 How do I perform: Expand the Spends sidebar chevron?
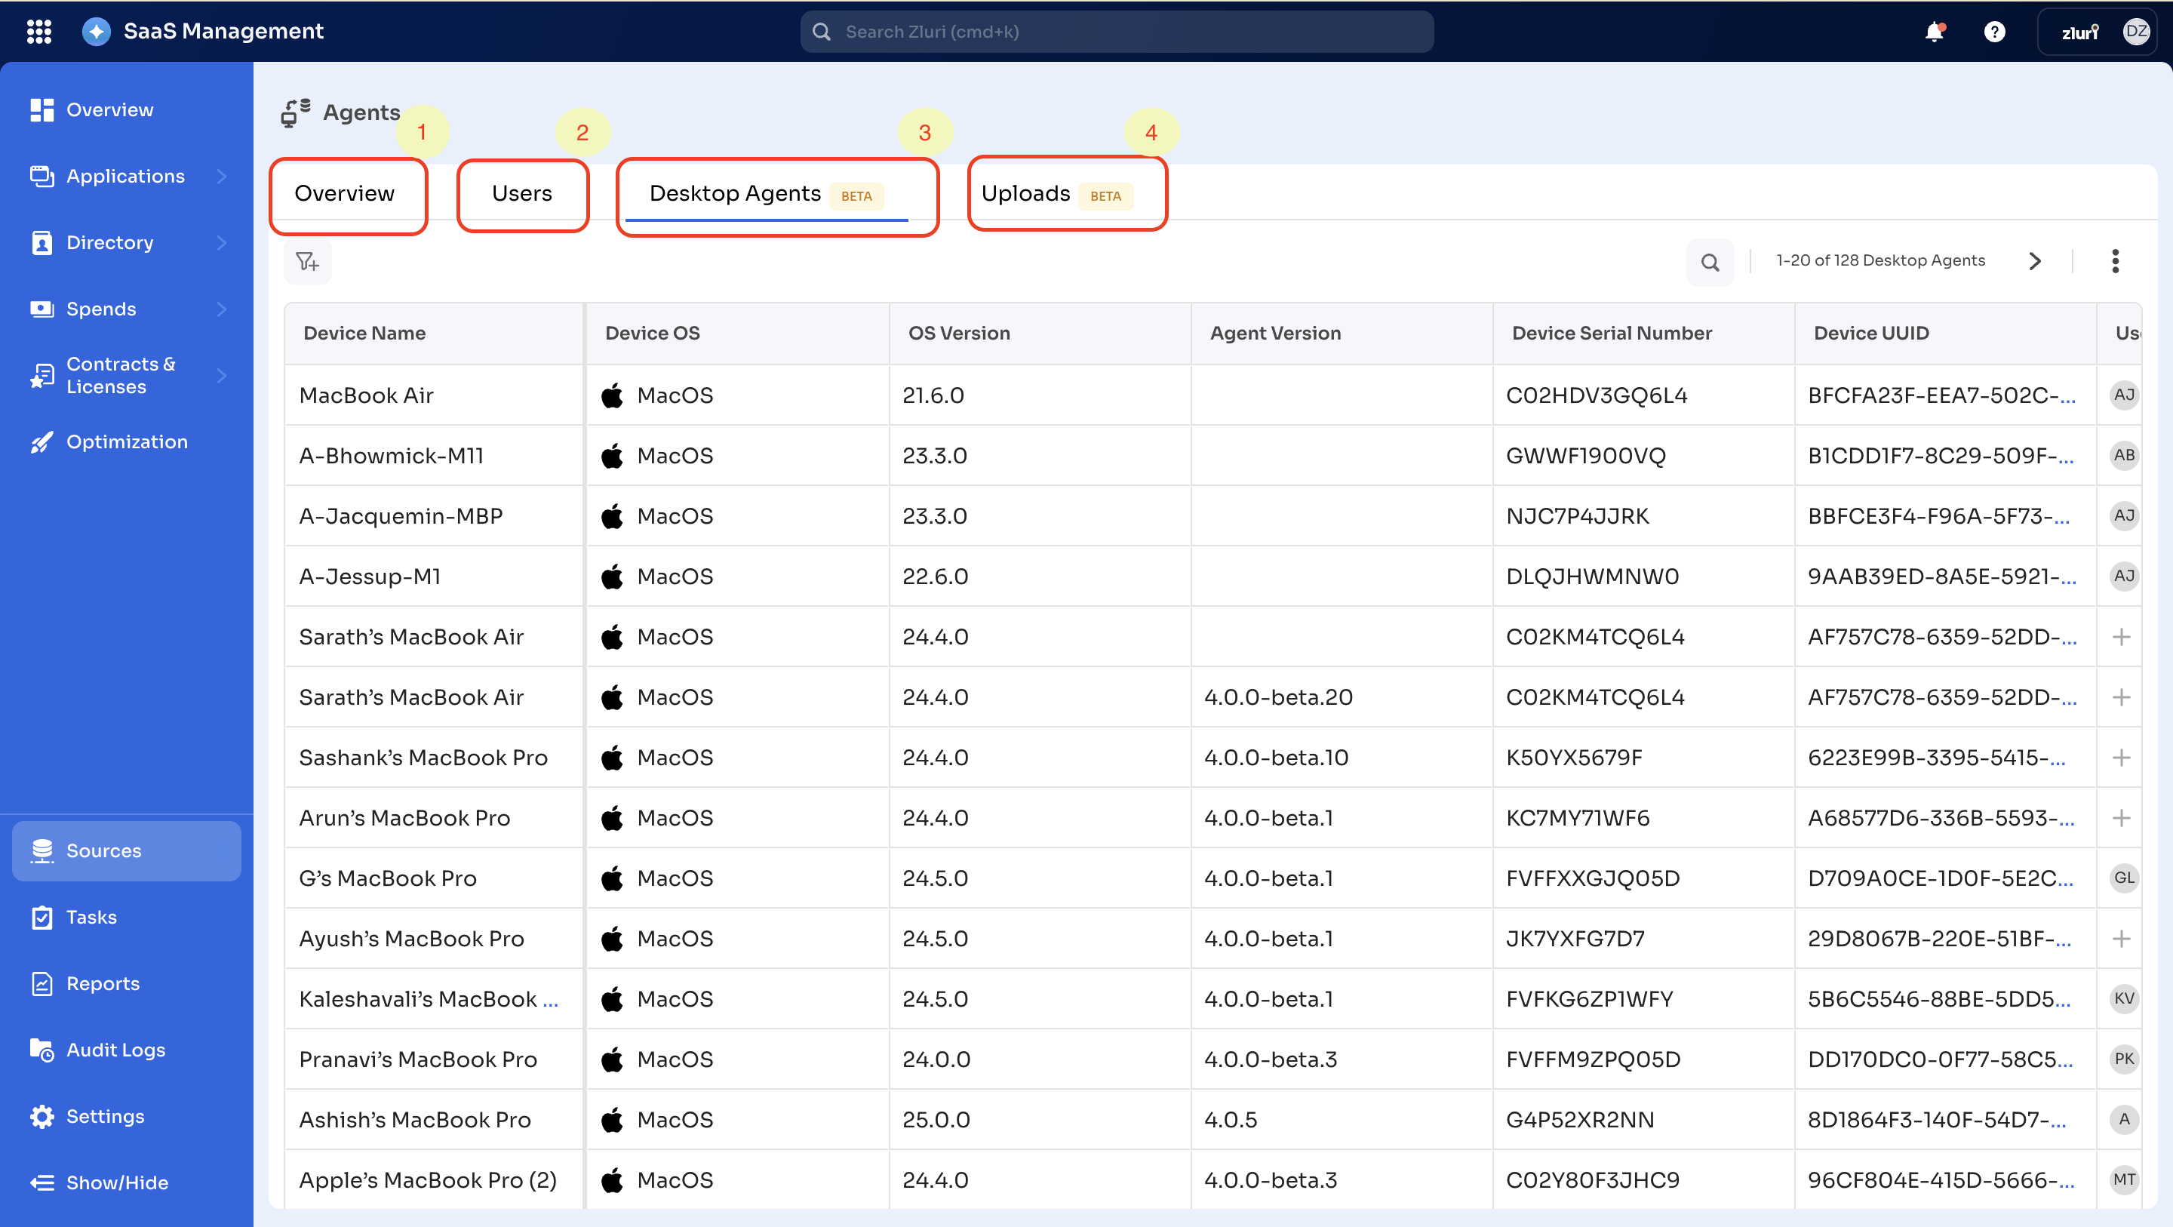(222, 309)
